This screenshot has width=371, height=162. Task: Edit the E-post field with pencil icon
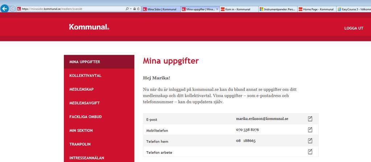tap(310, 119)
